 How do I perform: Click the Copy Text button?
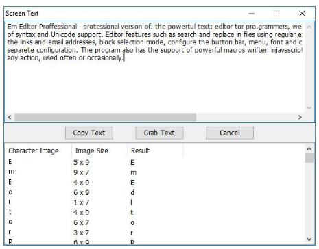coord(89,133)
